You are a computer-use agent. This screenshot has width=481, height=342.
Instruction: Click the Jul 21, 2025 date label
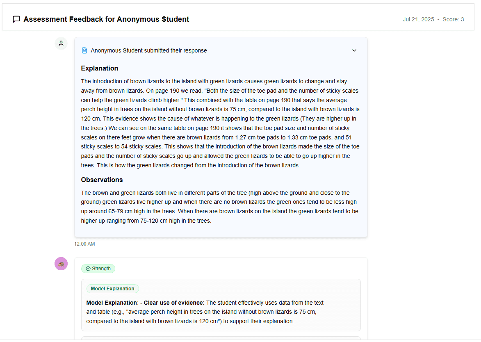(x=418, y=19)
